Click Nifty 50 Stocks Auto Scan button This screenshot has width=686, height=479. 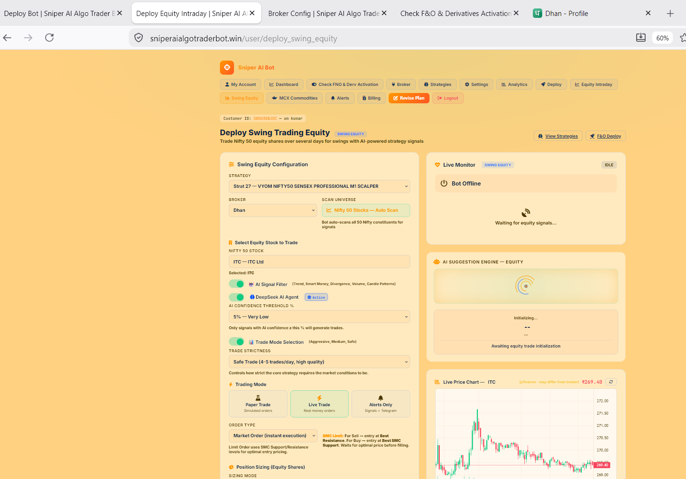pos(366,210)
